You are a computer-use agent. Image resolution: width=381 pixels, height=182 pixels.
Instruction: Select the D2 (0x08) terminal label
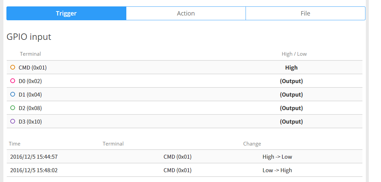click(30, 108)
